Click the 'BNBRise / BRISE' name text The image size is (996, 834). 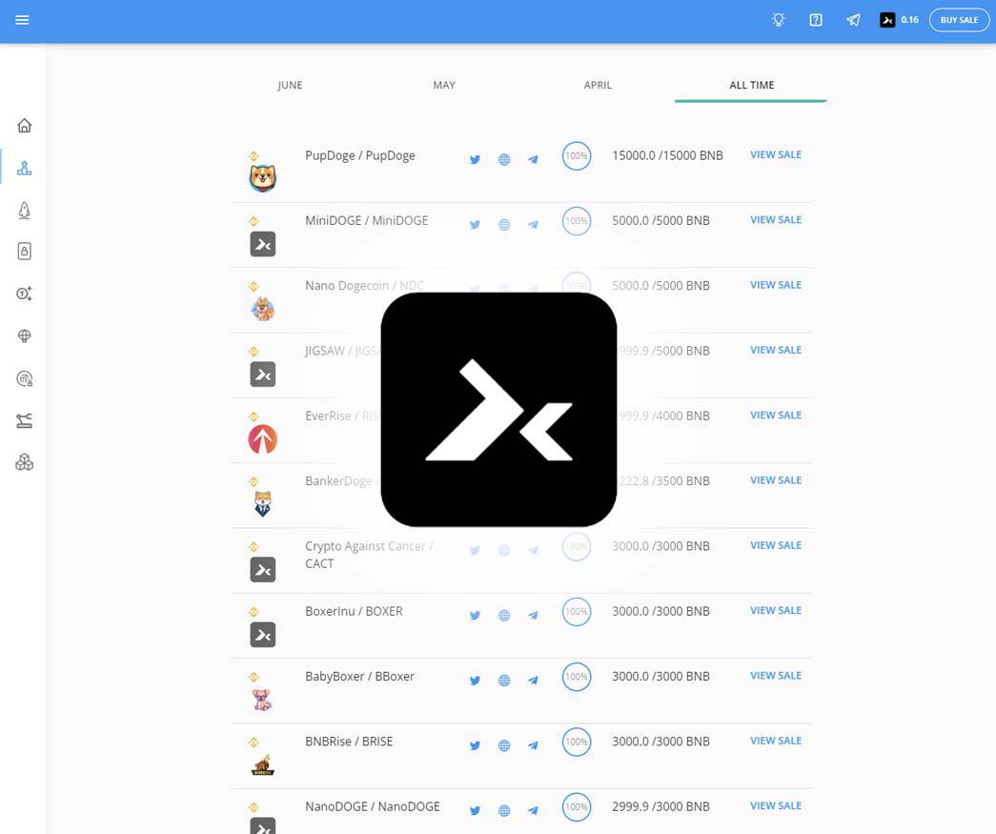point(349,742)
